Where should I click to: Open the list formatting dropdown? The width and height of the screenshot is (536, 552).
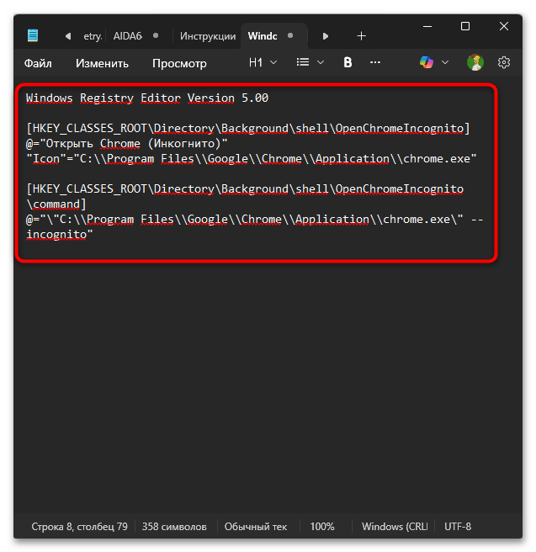tap(310, 62)
